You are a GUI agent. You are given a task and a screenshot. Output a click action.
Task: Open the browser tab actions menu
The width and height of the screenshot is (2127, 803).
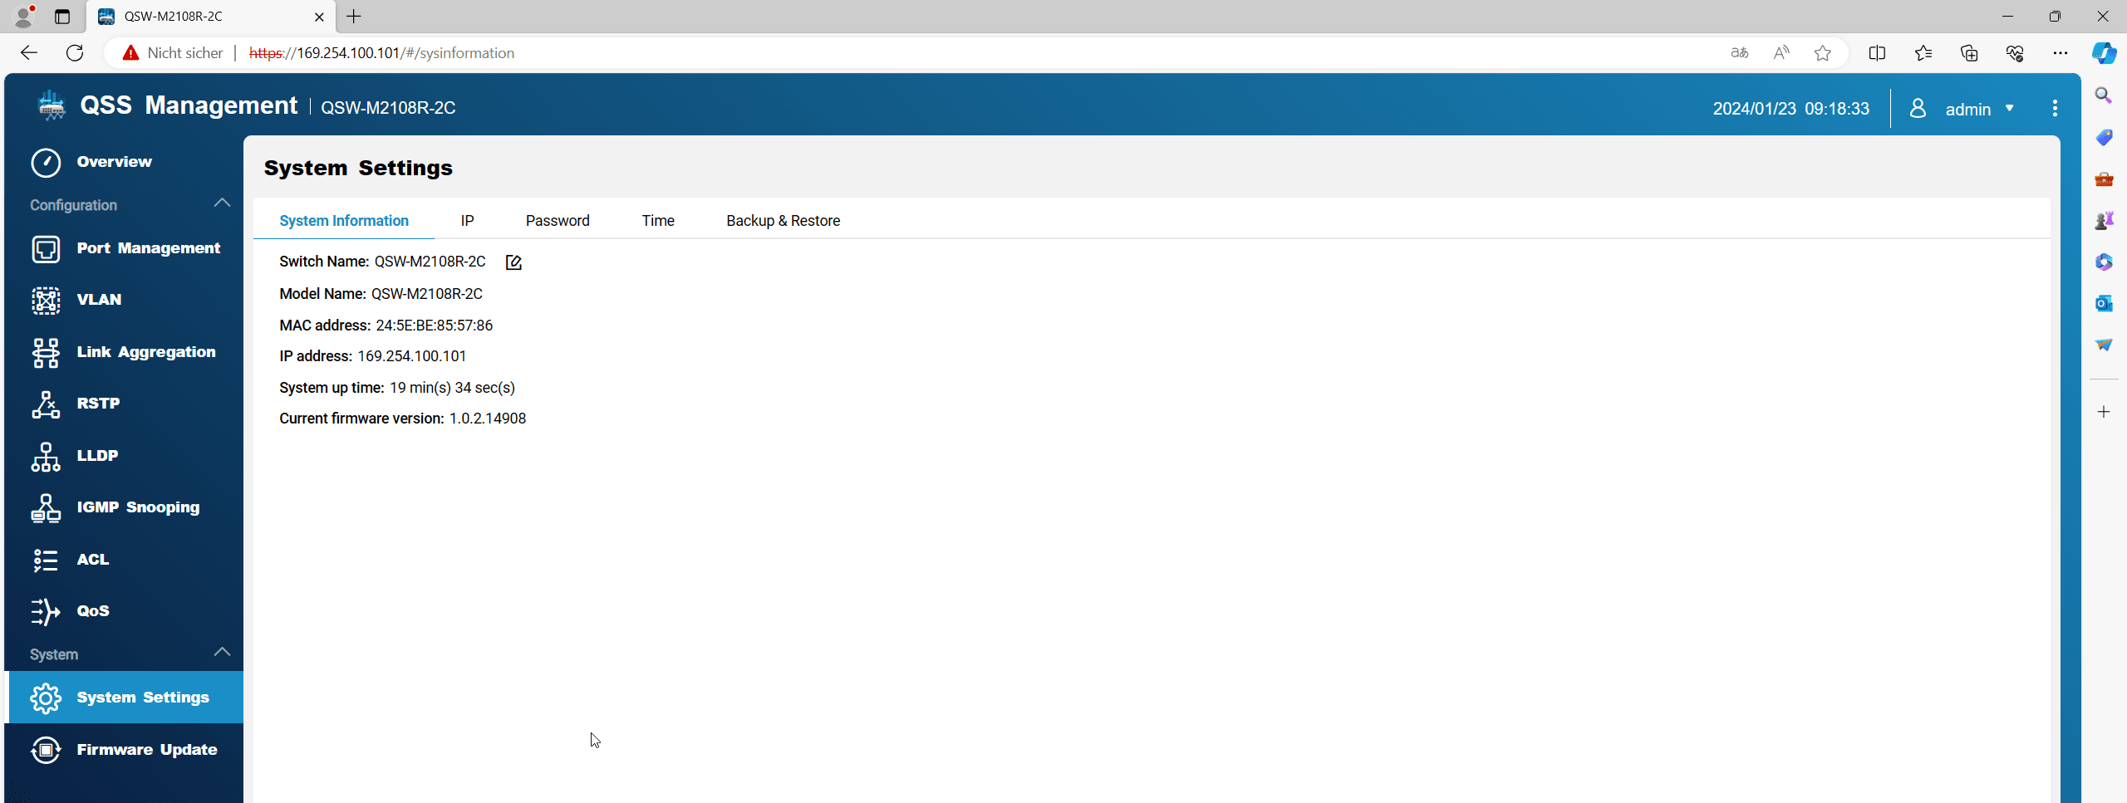[62, 17]
